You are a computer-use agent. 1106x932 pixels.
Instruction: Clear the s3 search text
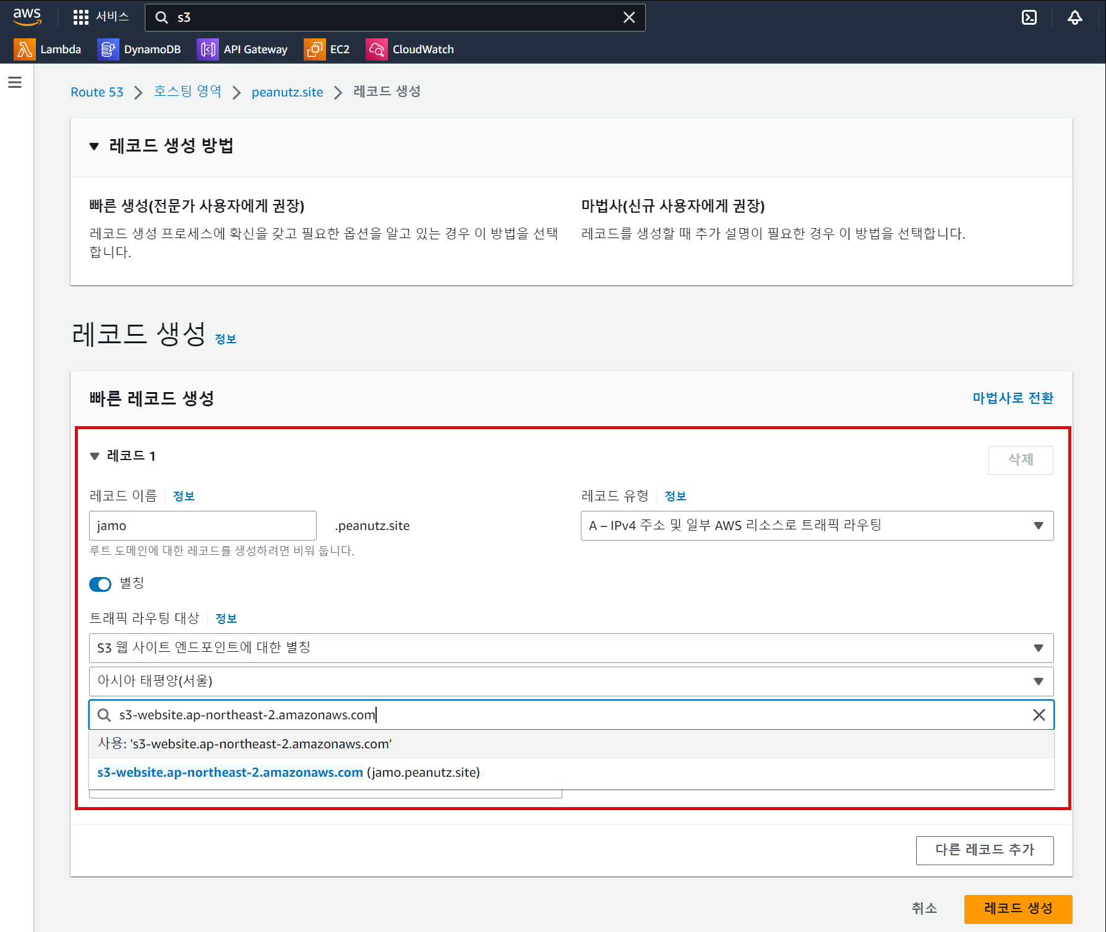(x=629, y=17)
